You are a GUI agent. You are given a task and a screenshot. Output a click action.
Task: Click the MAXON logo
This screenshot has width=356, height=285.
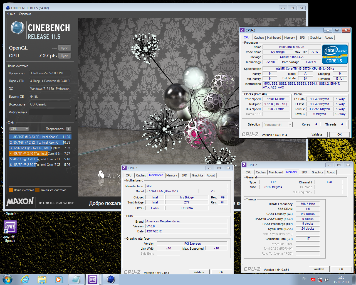20,202
